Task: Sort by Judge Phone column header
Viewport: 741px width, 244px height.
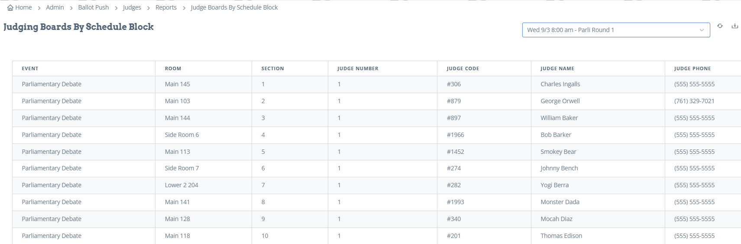Action: [692, 68]
